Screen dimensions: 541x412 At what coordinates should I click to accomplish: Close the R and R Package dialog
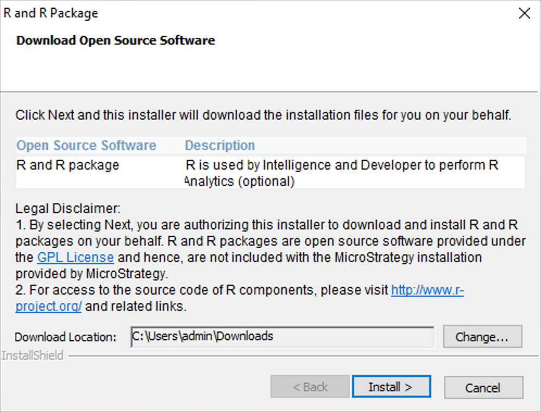click(524, 13)
